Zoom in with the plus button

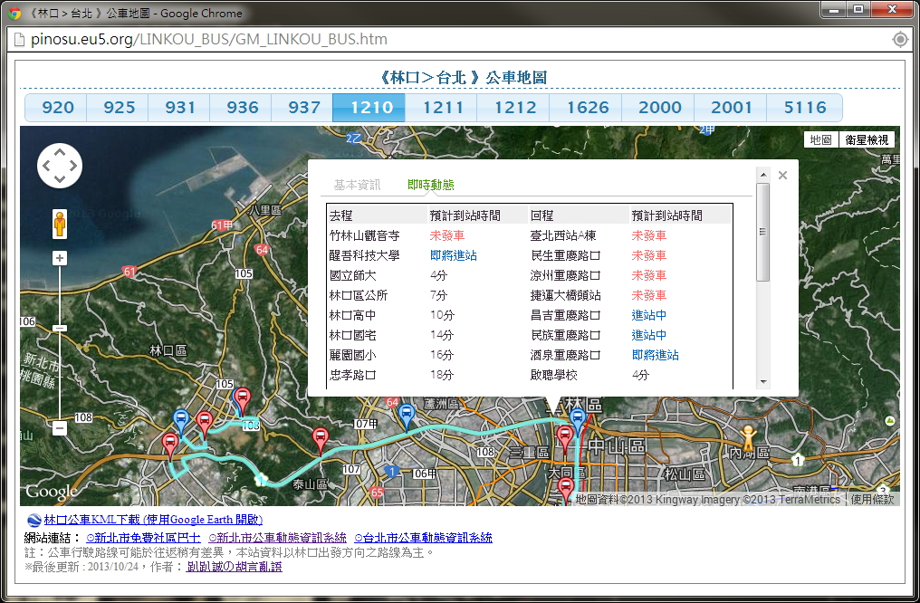point(60,258)
